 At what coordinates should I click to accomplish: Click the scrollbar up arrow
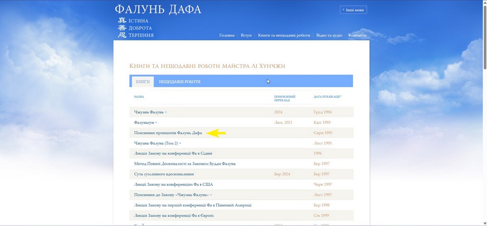485,2
